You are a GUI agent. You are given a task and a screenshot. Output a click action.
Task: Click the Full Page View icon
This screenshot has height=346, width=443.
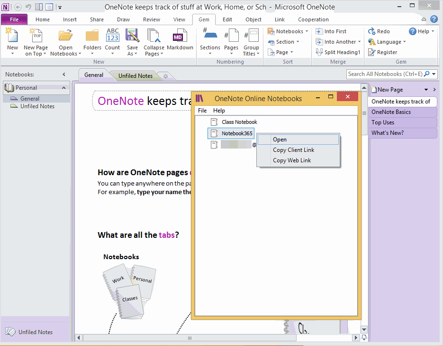pos(49,7)
